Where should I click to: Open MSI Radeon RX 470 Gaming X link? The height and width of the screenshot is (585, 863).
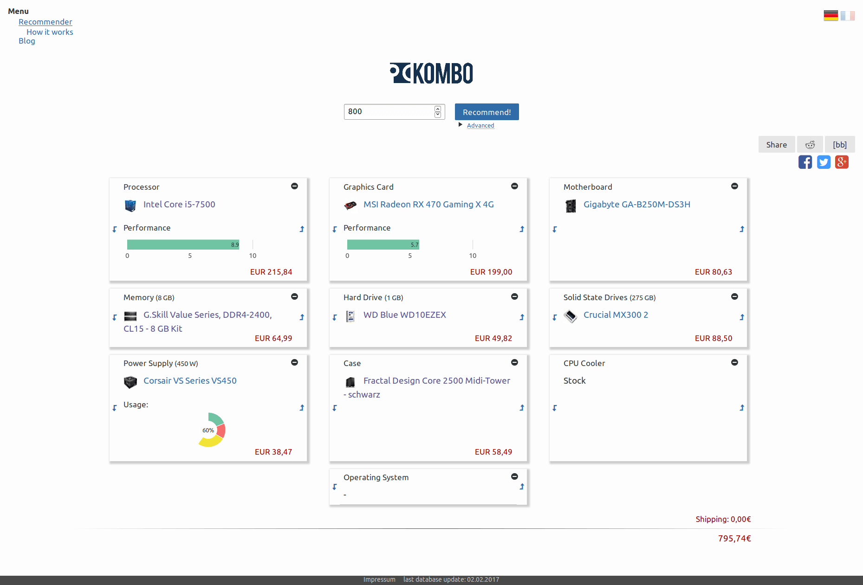(x=428, y=204)
